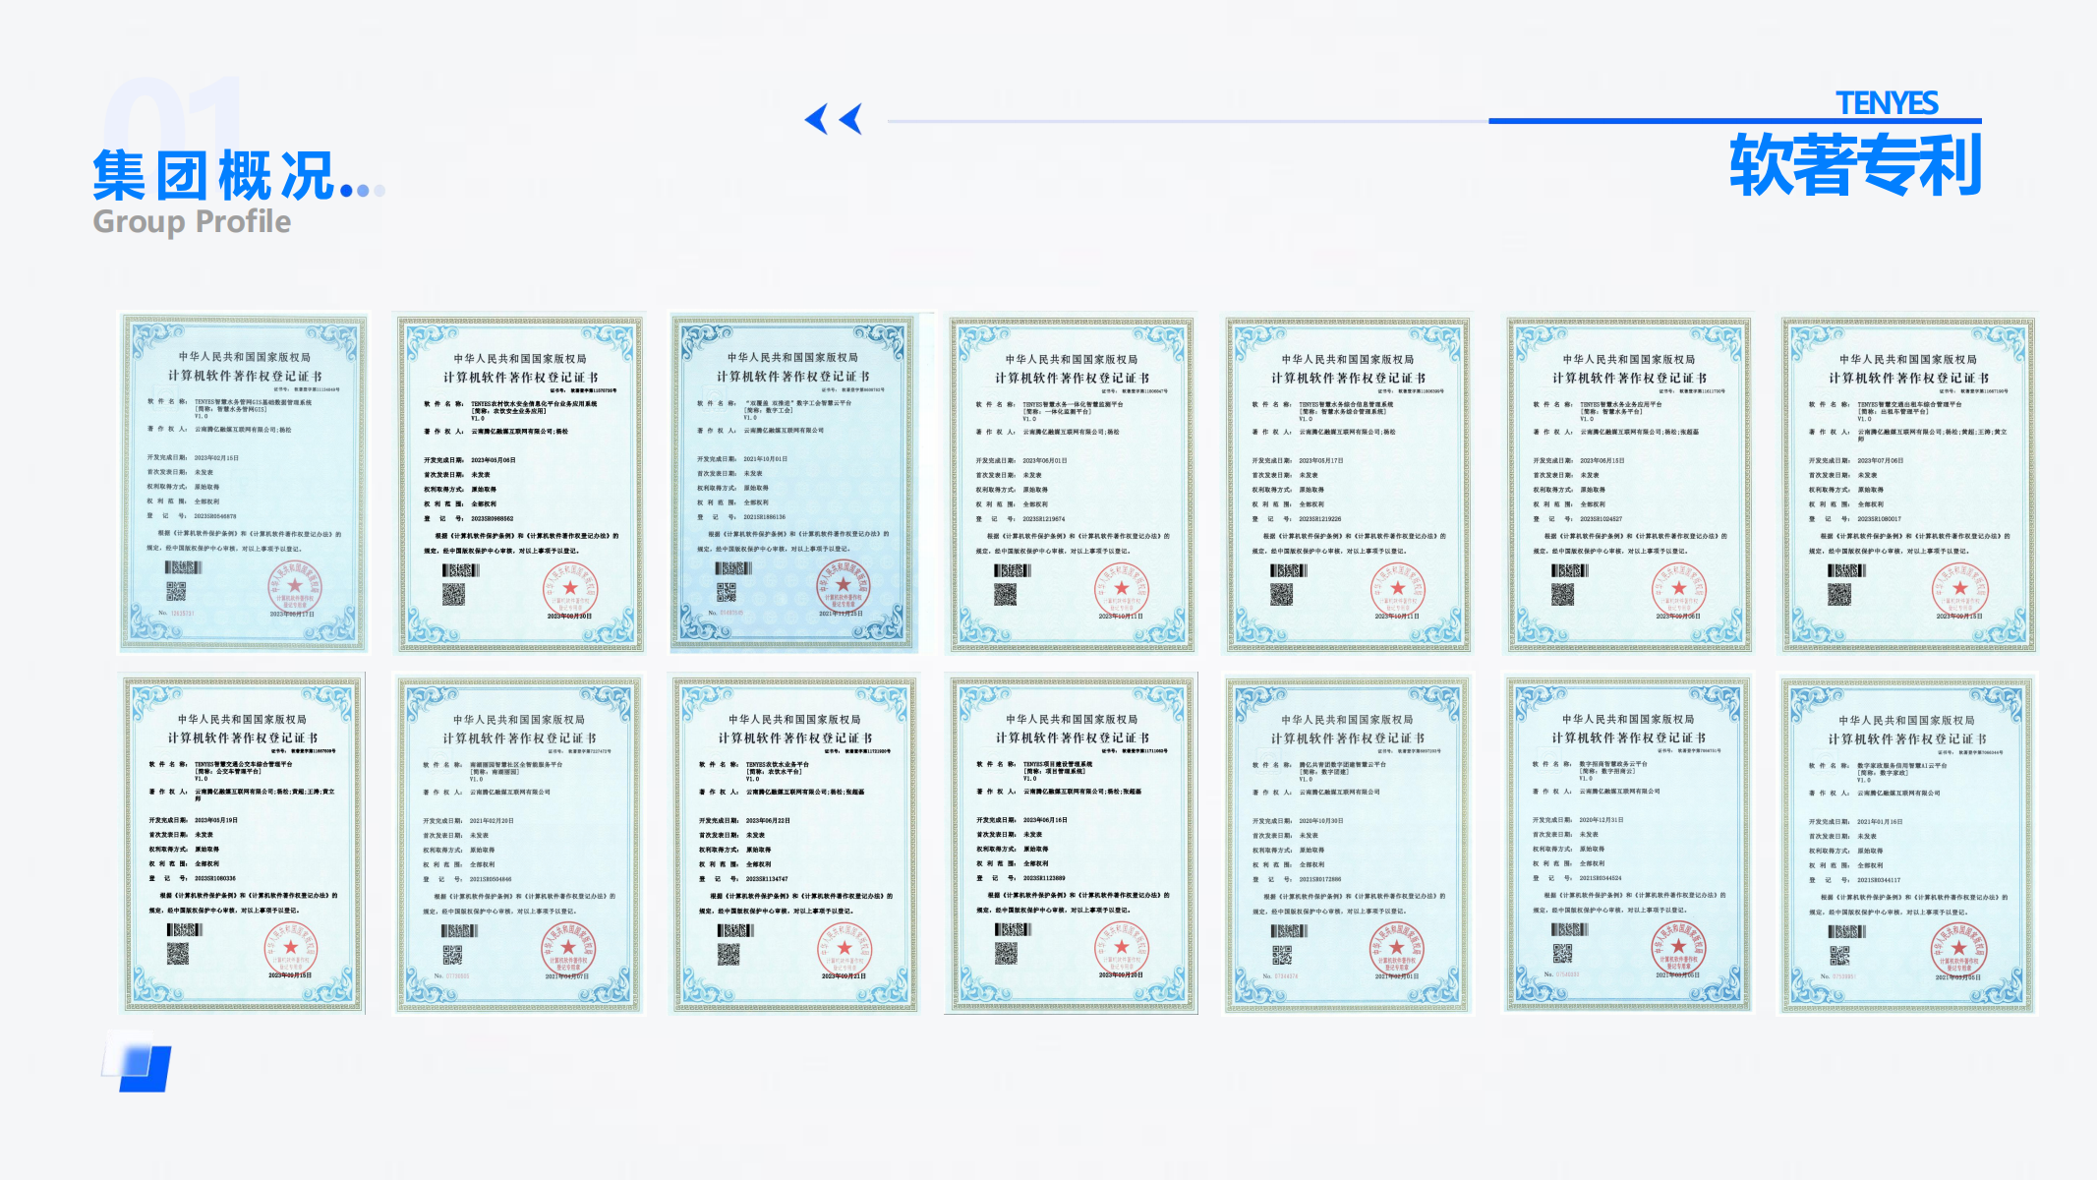The height and width of the screenshot is (1180, 2097).
Task: Click the red seal on the 数字工会 certificate
Action: click(x=843, y=586)
